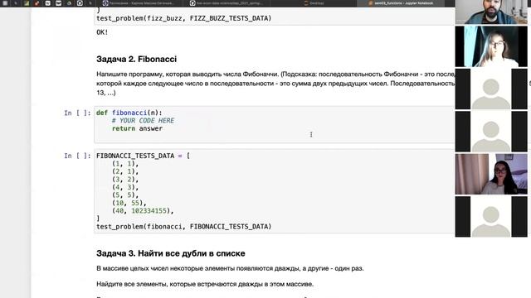Open the Расписание browser tab
Image resolution: width=531 pixels, height=298 pixels.
(139, 3)
